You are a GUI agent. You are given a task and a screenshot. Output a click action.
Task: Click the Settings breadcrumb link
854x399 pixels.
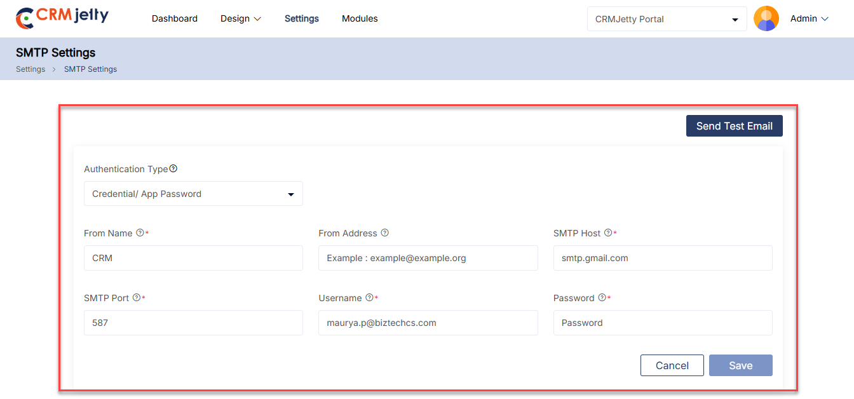tap(30, 69)
